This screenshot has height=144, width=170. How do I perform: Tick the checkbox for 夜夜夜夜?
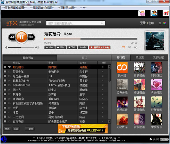point(5,122)
